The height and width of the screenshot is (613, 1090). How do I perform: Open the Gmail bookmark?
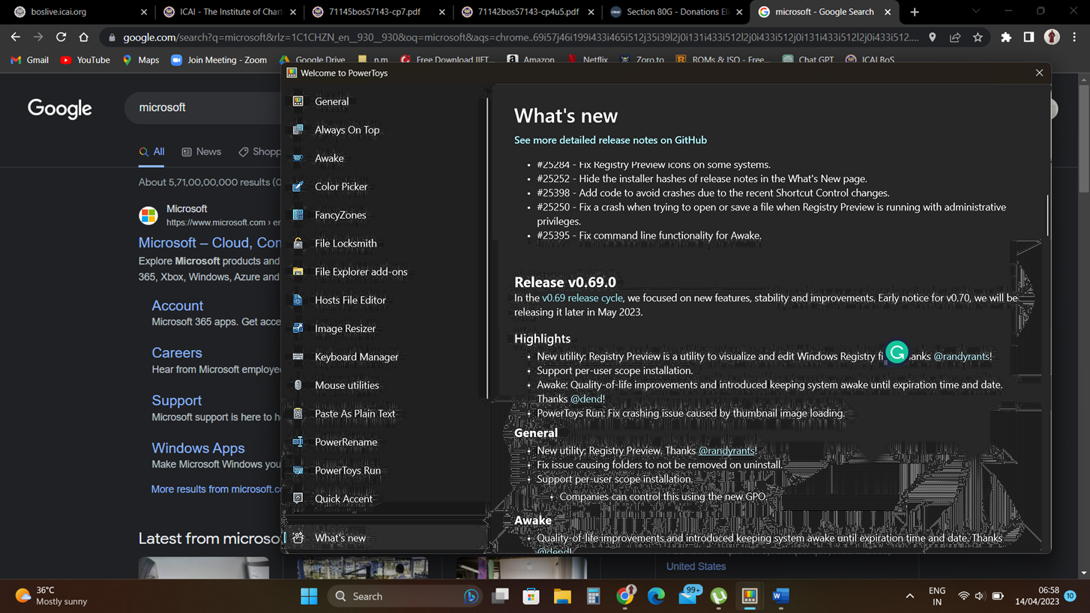[30, 60]
